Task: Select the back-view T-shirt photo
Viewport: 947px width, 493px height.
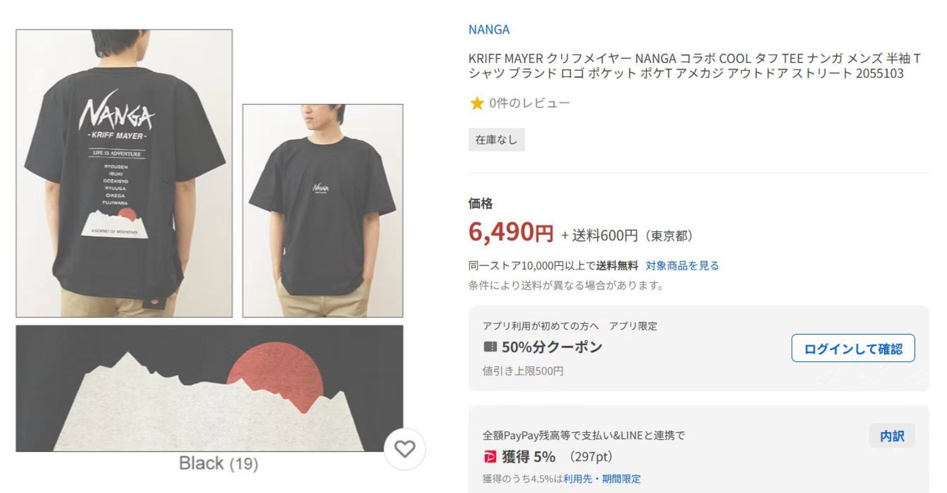Action: pyautogui.click(x=124, y=173)
